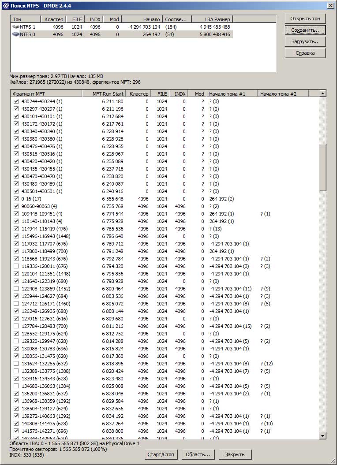Click the 'MFT Run Start' column header

pyautogui.click(x=104, y=94)
